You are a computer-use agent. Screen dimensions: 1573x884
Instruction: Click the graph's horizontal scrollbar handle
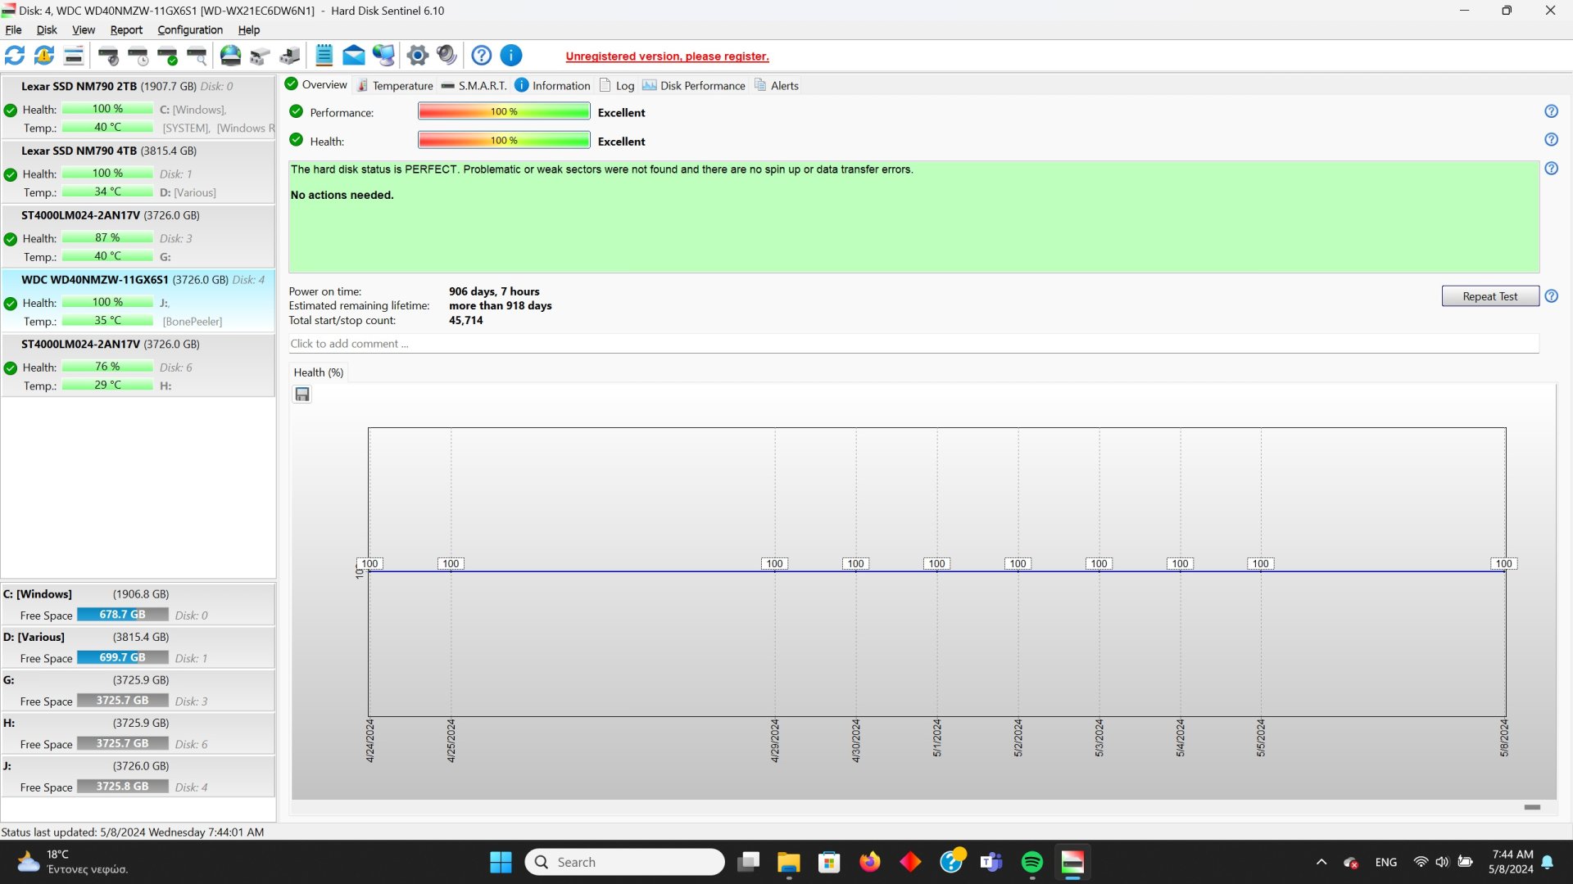coord(1532,807)
